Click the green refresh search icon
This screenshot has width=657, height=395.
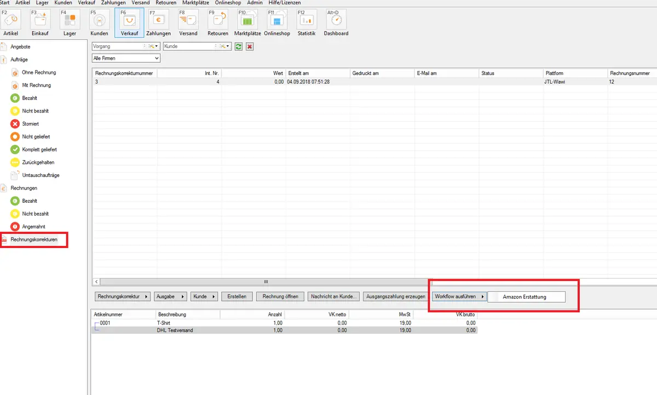(239, 46)
